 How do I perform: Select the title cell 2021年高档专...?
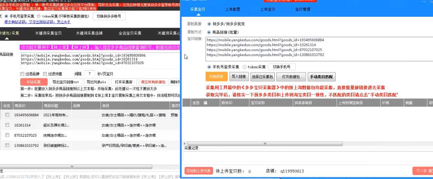(x=56, y=115)
